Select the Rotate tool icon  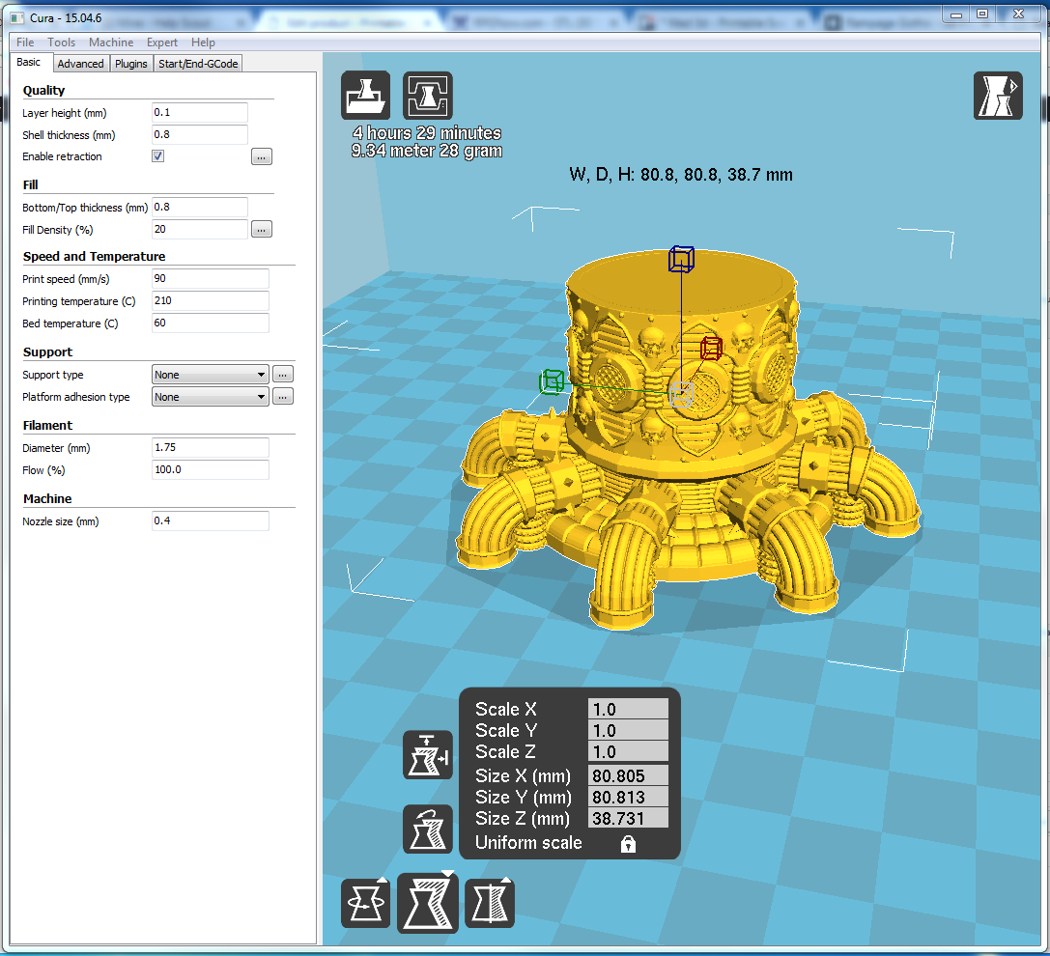pyautogui.click(x=365, y=904)
